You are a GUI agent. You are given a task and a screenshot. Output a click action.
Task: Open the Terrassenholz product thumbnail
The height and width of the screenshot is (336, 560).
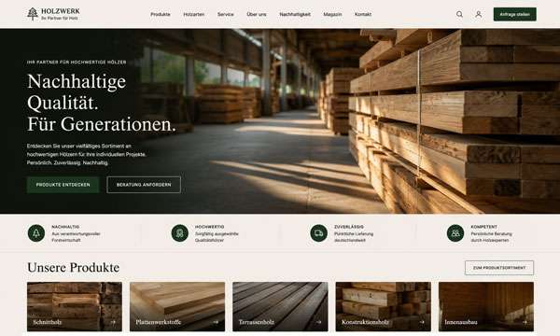pyautogui.click(x=280, y=307)
